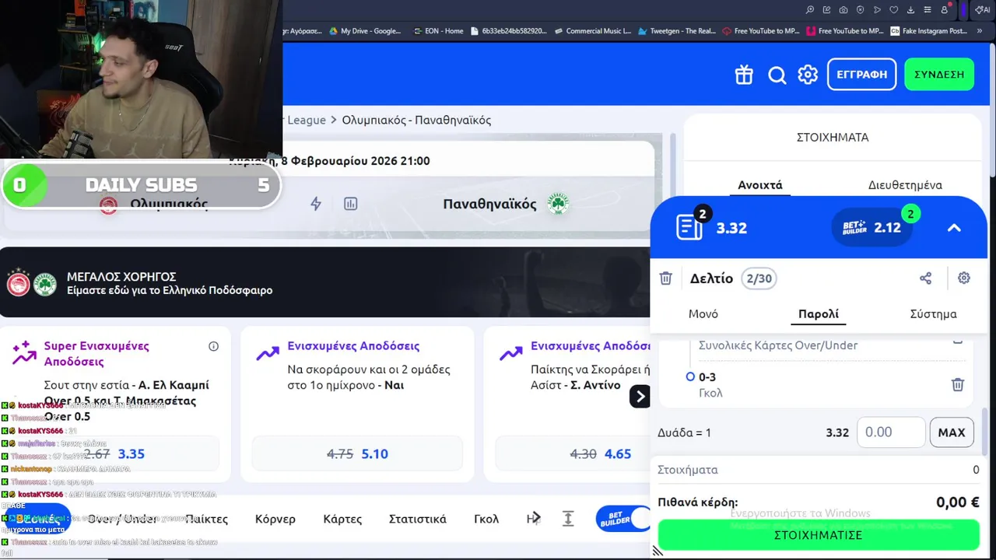996x560 pixels.
Task: Open the match statistics chart icon
Action: 351,204
